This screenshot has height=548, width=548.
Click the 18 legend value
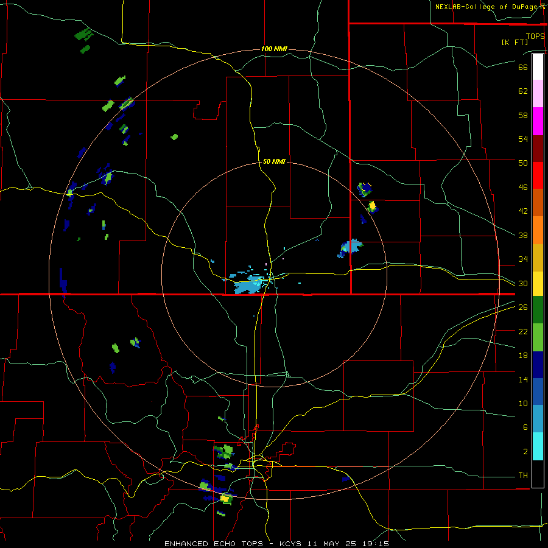click(x=523, y=356)
